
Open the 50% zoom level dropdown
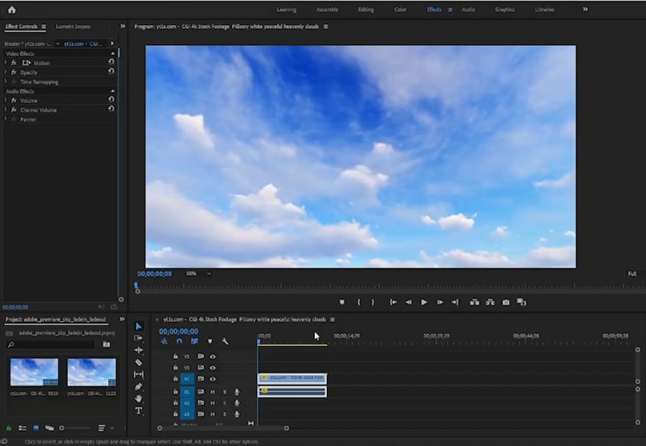198,273
